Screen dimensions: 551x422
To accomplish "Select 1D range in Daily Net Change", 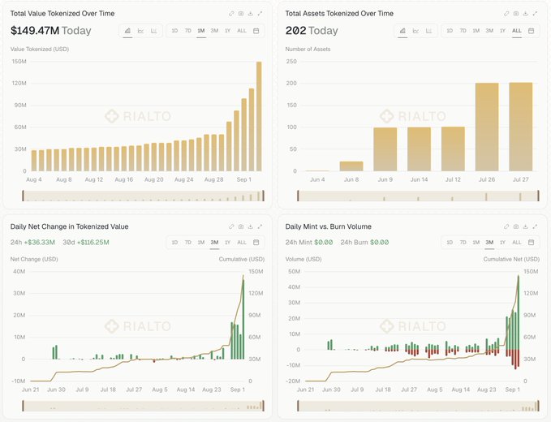I will 174,243.
